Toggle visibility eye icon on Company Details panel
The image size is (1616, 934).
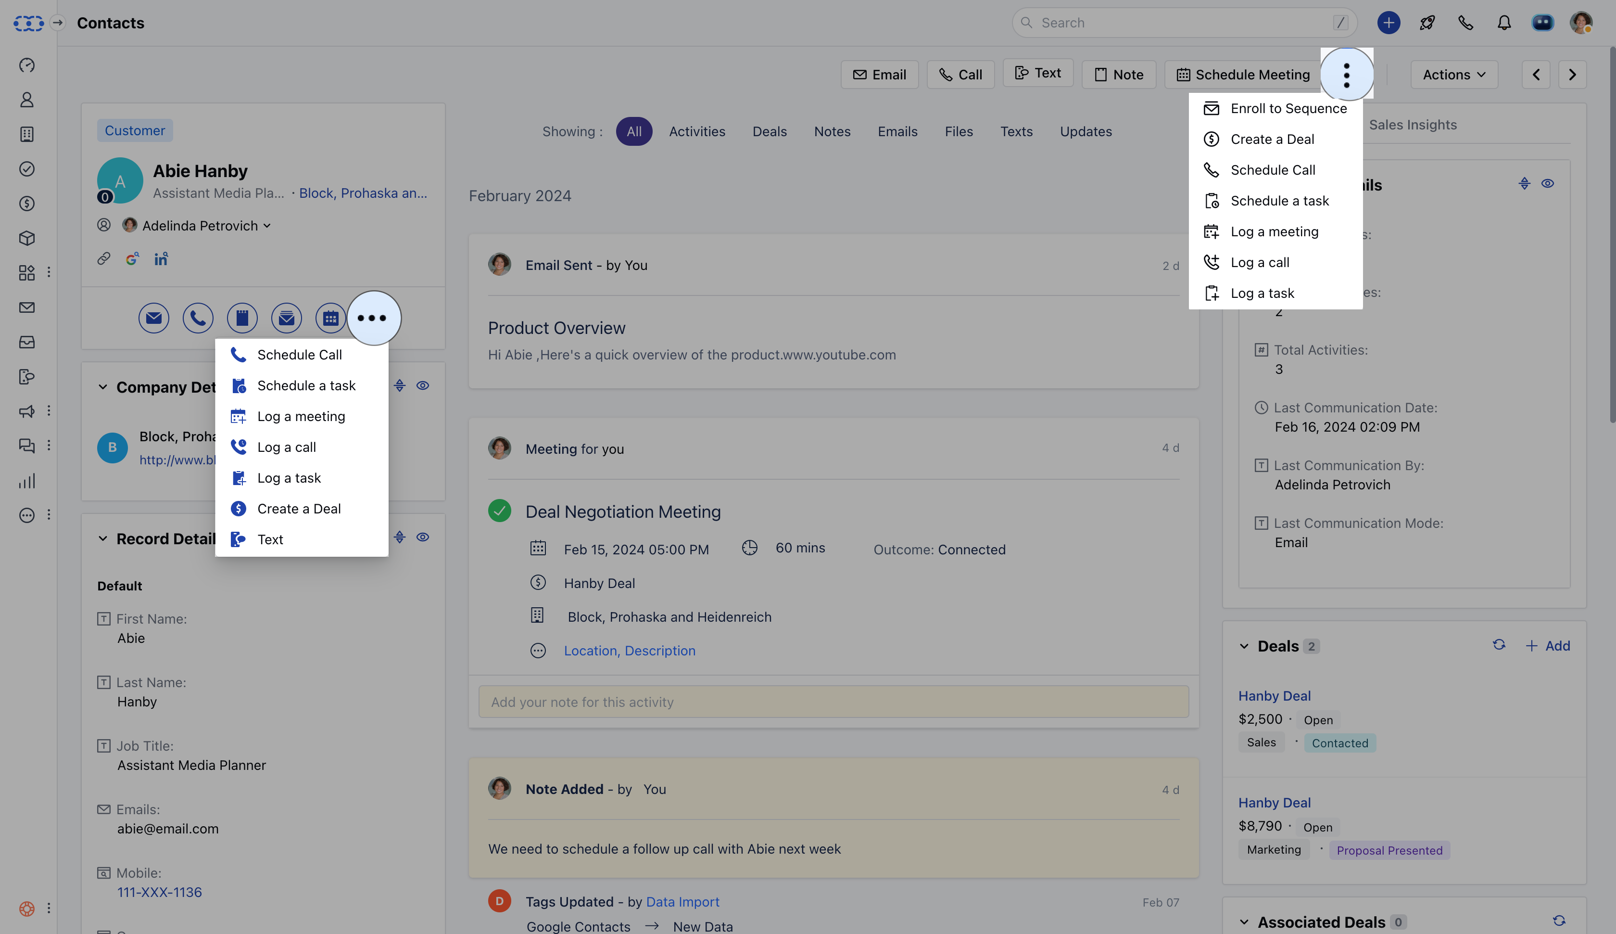click(423, 385)
